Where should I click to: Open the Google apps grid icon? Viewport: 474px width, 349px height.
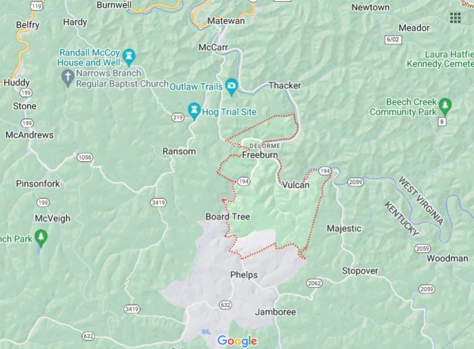pos(455,18)
